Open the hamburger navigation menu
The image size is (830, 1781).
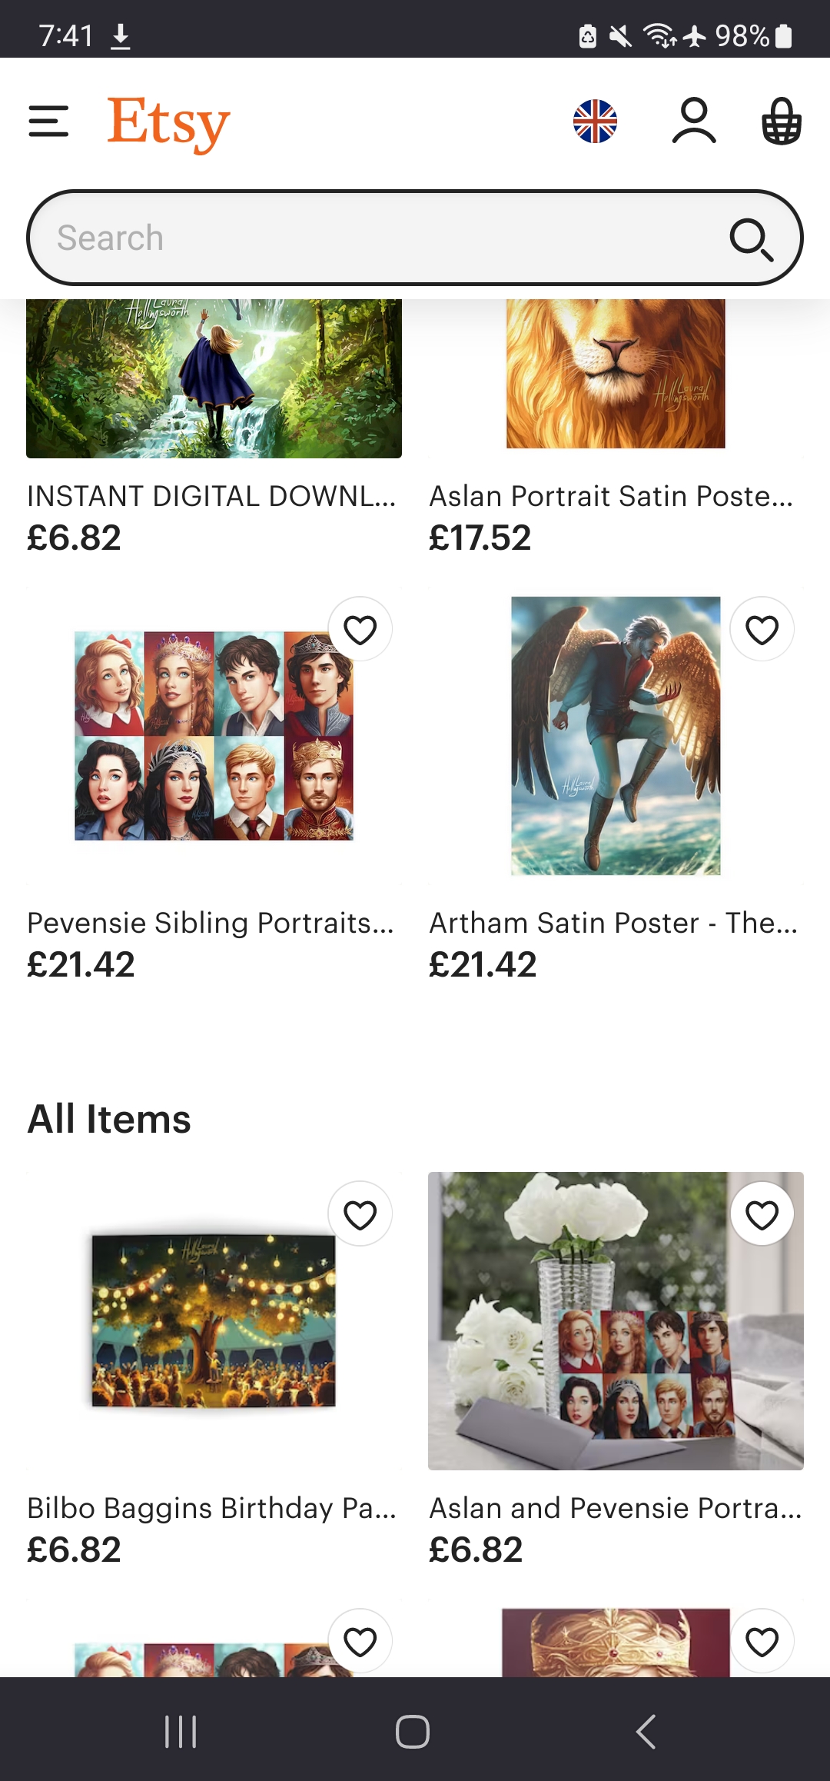point(48,122)
